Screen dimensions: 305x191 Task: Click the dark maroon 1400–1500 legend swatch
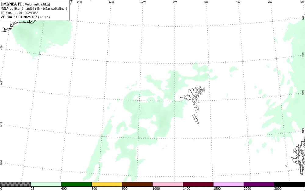click(198, 184)
